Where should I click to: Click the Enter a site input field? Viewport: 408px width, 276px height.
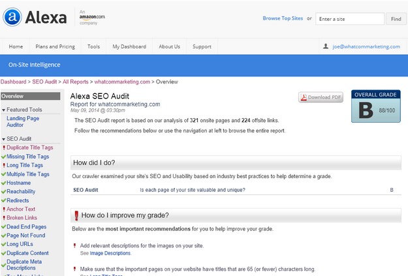click(350, 19)
